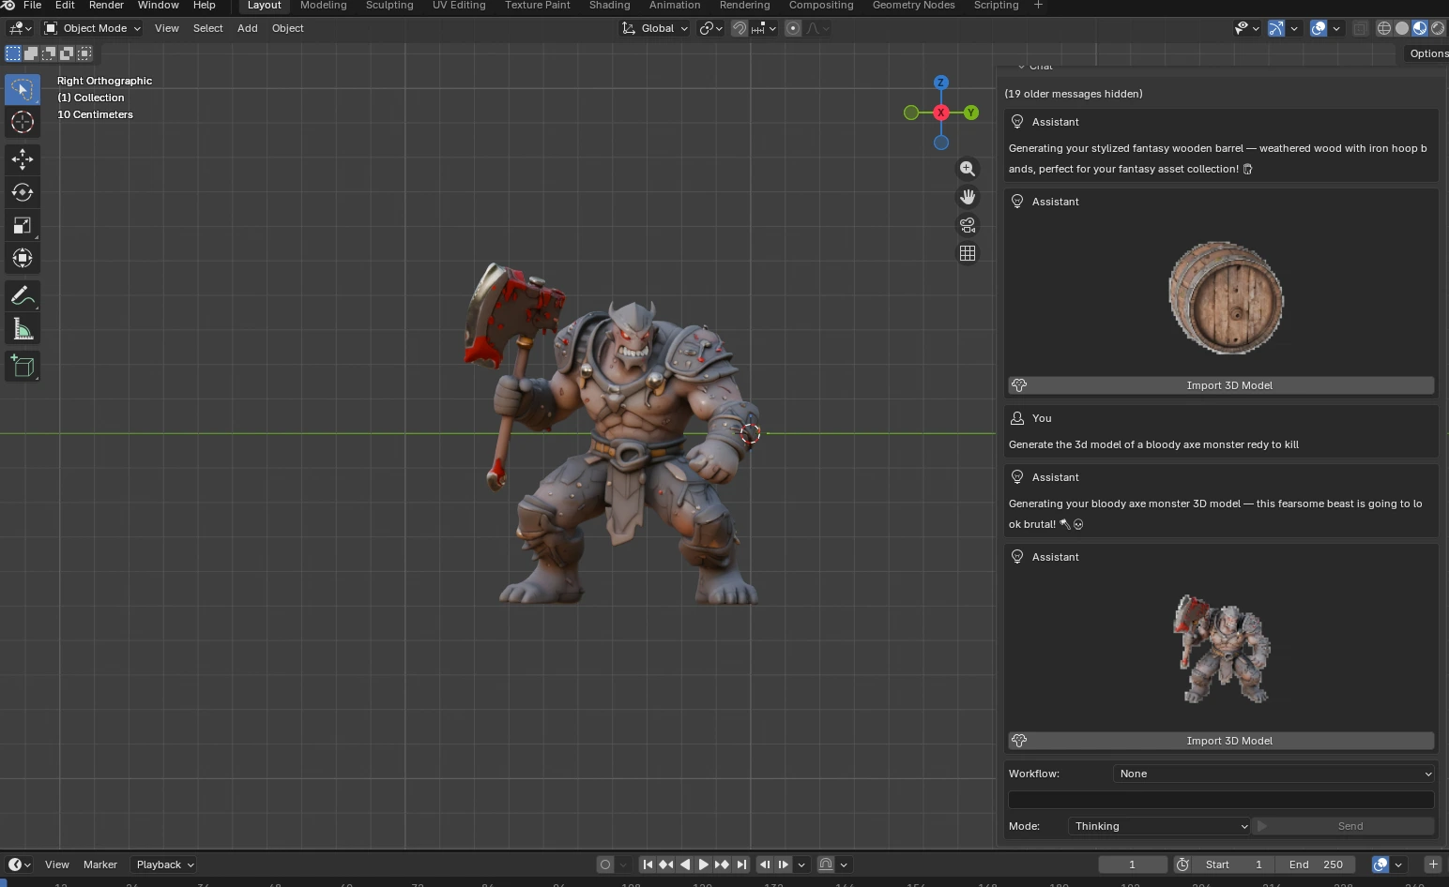Expand gizmo visibility options arrow
The width and height of the screenshot is (1449, 887).
pos(1294,28)
